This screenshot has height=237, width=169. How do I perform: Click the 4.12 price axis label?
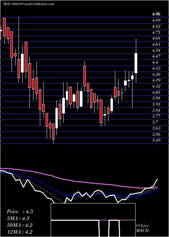click(156, 86)
